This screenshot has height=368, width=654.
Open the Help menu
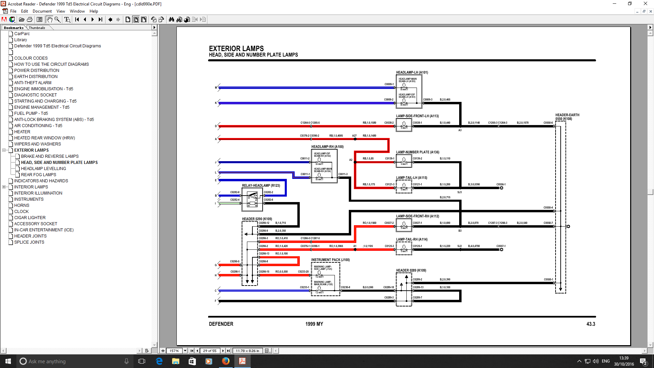click(94, 11)
